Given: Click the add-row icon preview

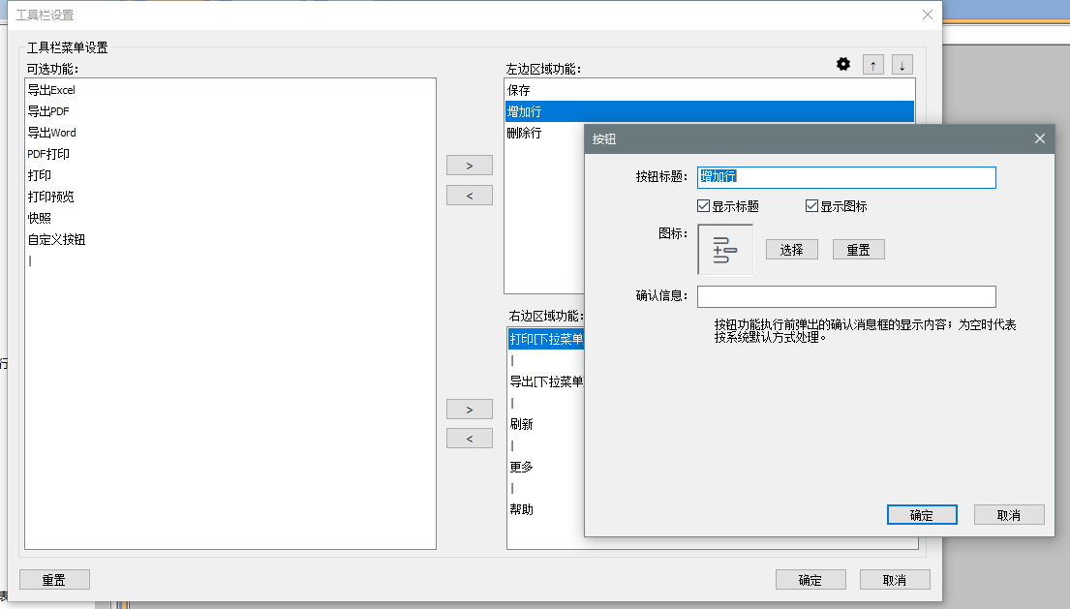Looking at the screenshot, I should click(725, 250).
